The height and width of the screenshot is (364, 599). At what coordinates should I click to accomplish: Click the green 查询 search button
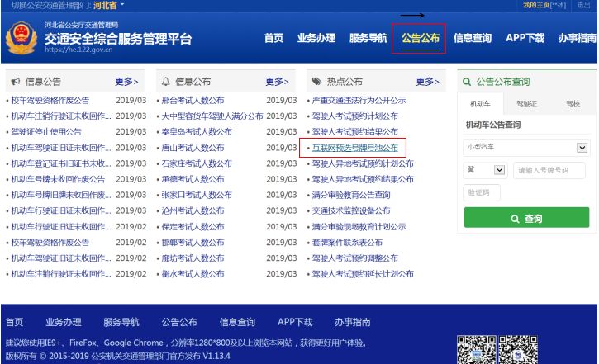coord(526,218)
